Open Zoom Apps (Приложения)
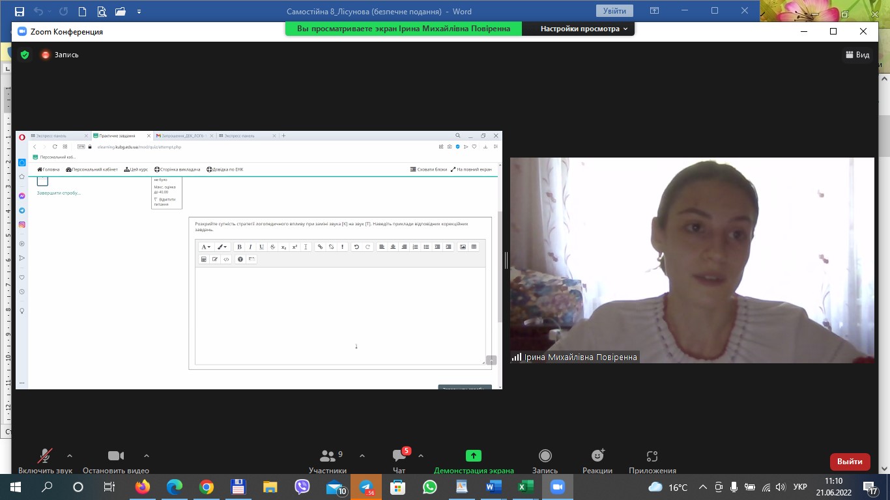 (652, 460)
